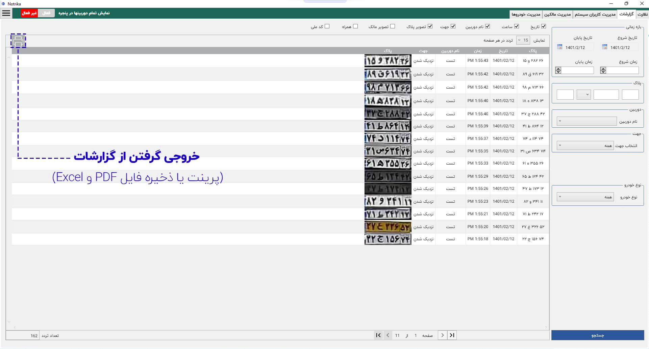
Task: Toggle the تاریخ (date) column checkbox
Action: click(x=544, y=26)
